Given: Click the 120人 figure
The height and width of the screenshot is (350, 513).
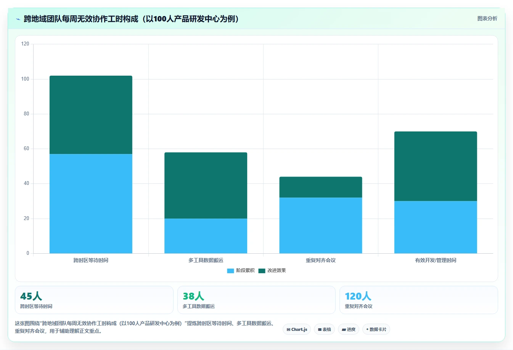Looking at the screenshot, I should pos(358,296).
